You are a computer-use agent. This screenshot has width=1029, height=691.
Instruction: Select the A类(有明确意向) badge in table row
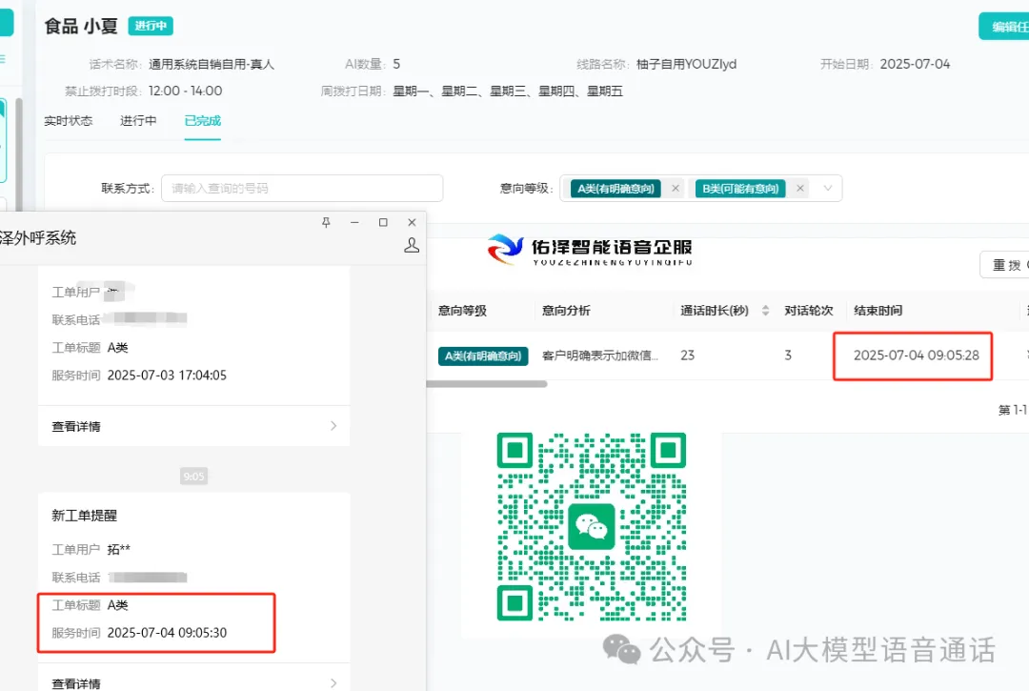point(483,355)
